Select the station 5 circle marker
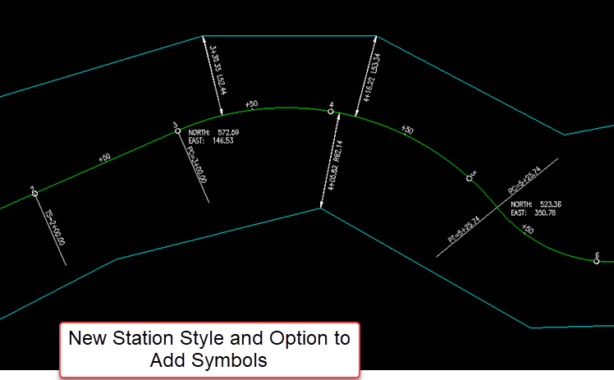Viewport: 614px width, 380px height. (470, 177)
